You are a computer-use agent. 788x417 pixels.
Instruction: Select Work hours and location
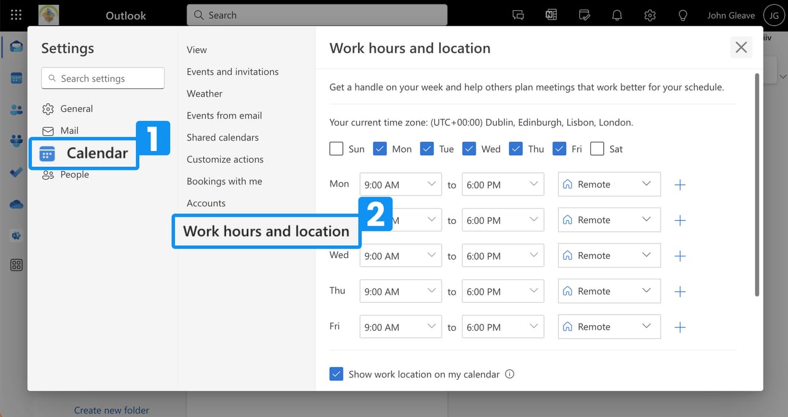[267, 231]
